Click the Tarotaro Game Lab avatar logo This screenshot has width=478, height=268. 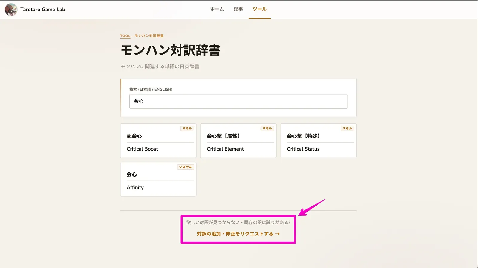pyautogui.click(x=11, y=10)
